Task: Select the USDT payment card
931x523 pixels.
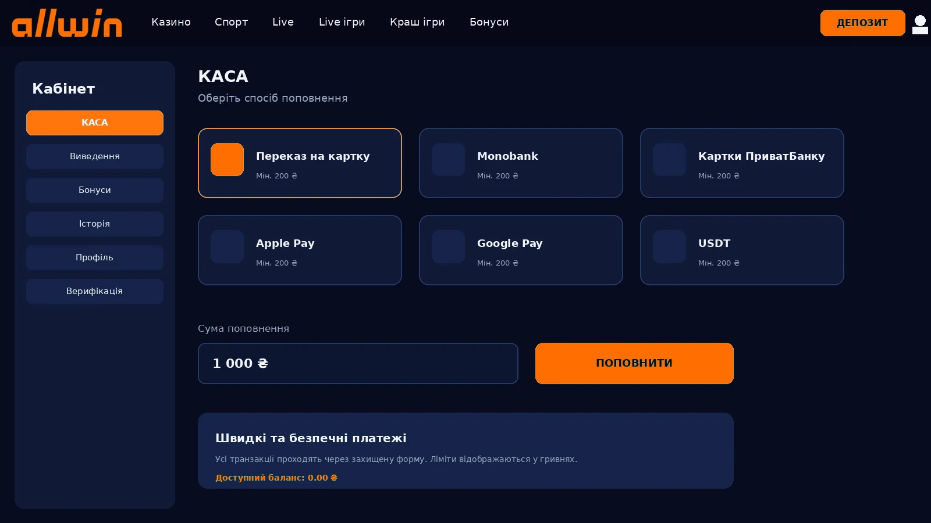Action: [742, 250]
